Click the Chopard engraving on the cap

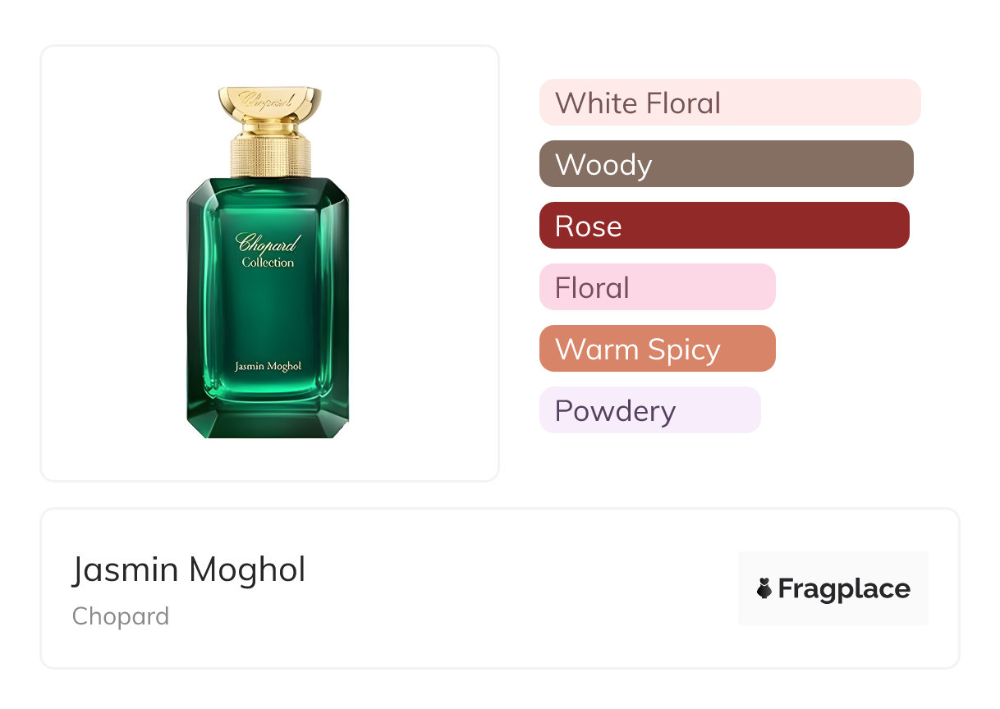pos(268,98)
